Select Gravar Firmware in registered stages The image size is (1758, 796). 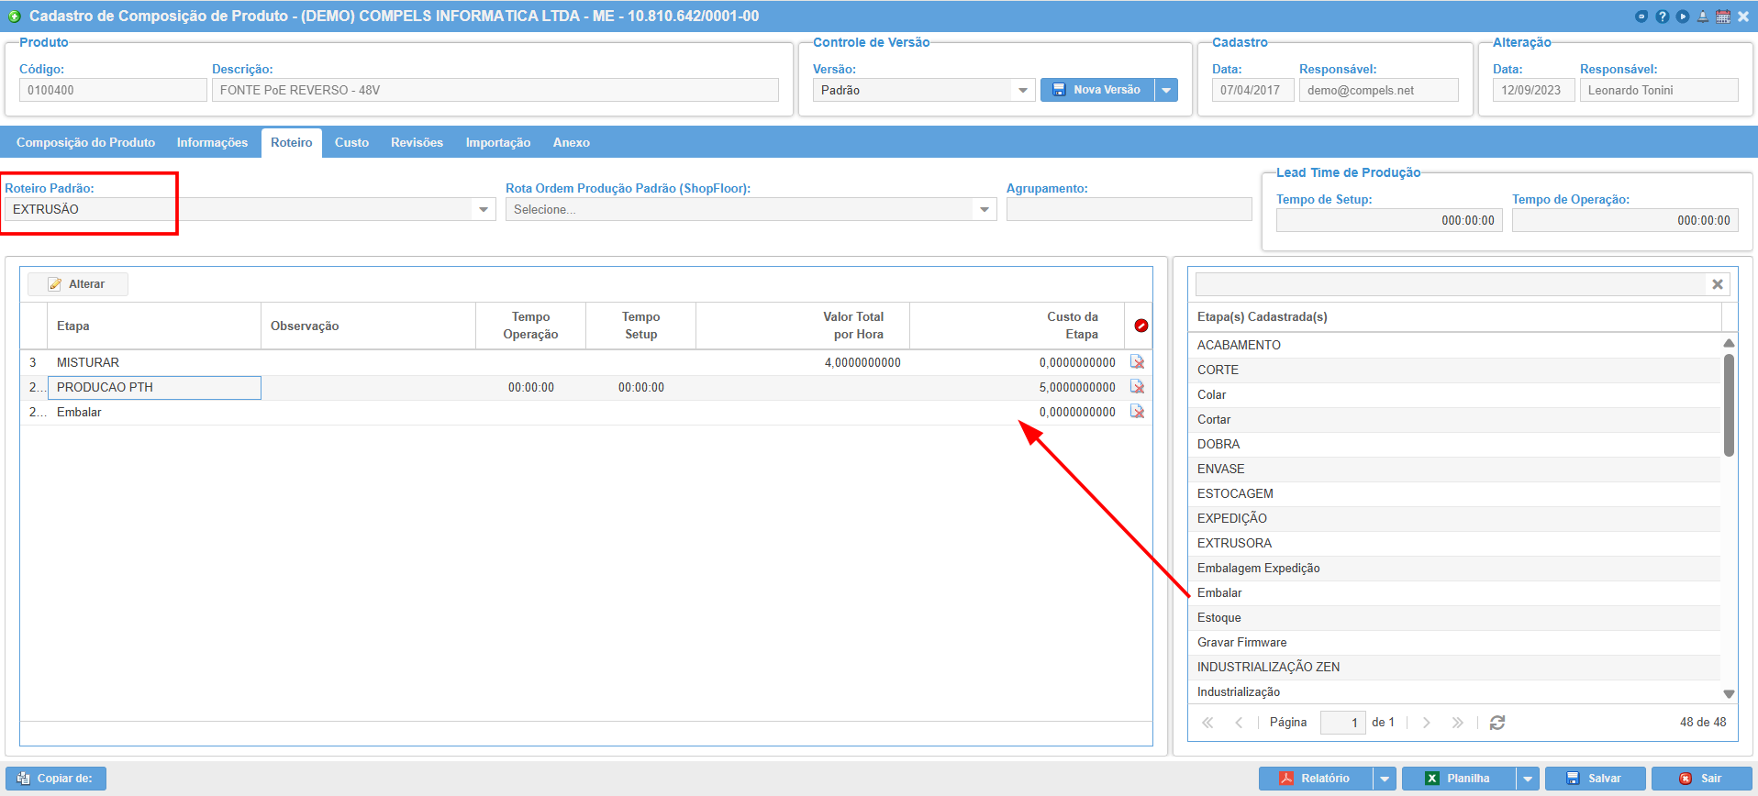coord(1454,642)
